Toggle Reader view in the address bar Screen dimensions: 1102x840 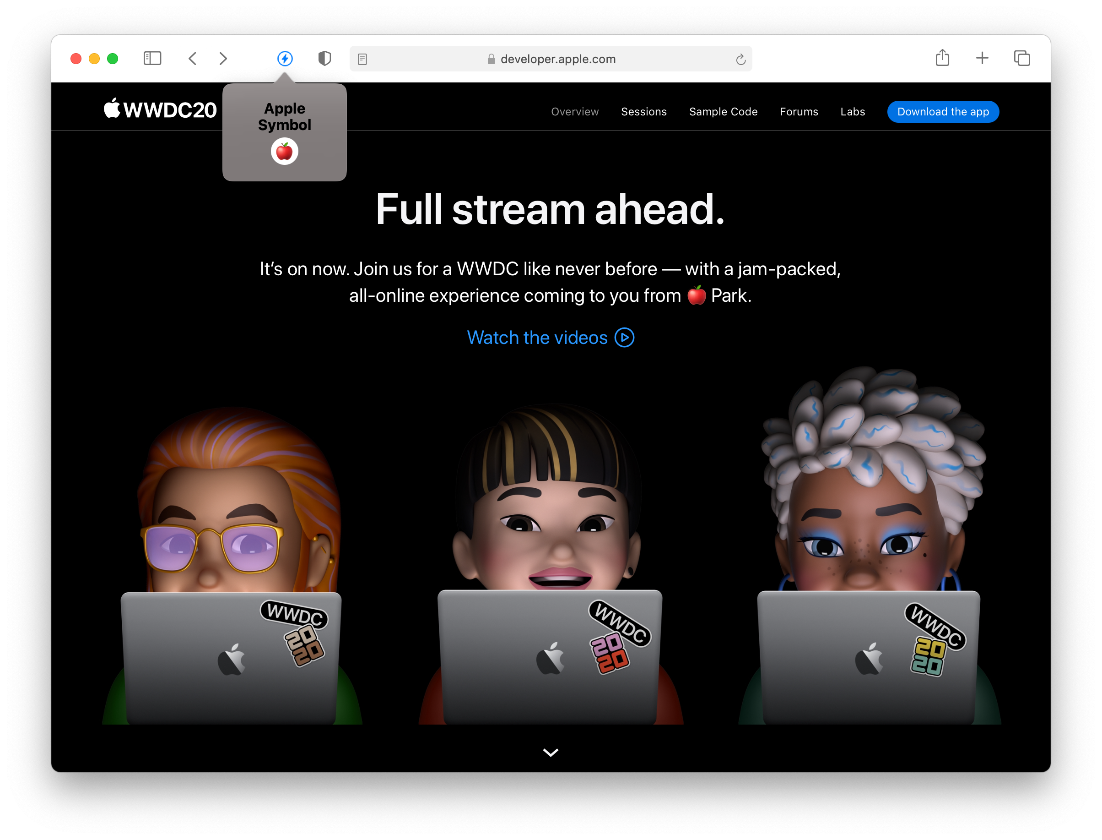362,59
